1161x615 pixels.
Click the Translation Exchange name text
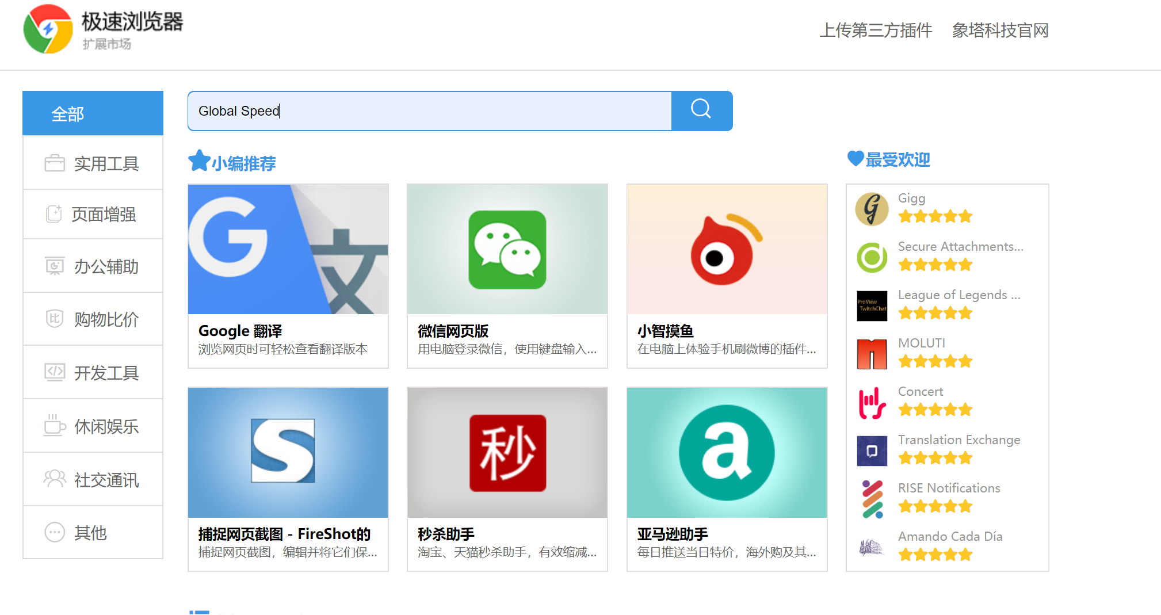click(x=959, y=440)
